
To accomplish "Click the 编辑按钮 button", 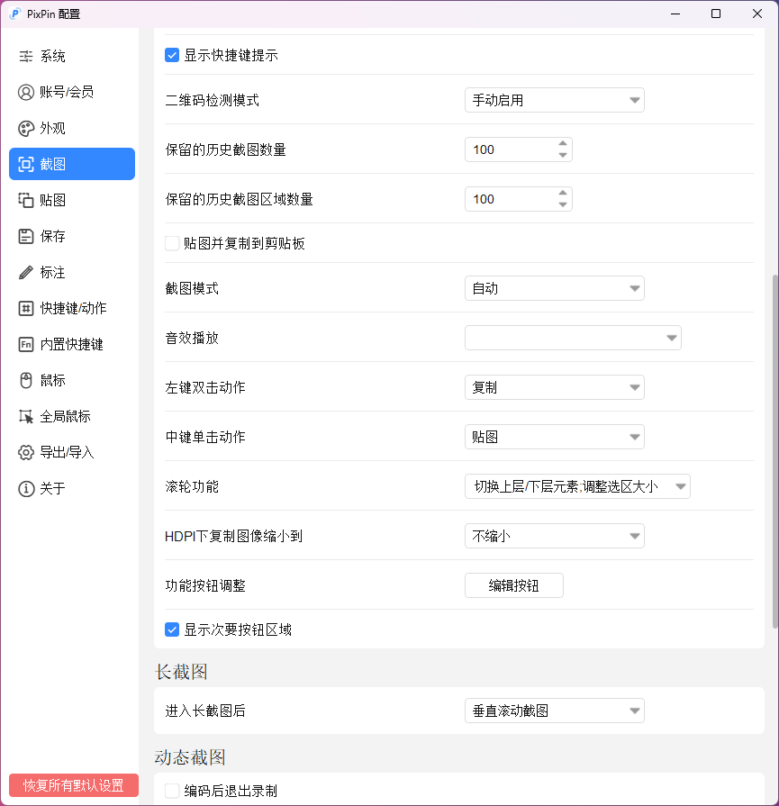I will click(513, 585).
